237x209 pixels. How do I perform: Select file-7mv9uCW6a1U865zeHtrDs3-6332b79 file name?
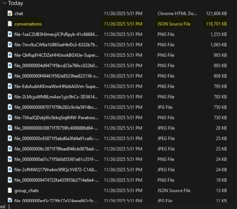56,45
